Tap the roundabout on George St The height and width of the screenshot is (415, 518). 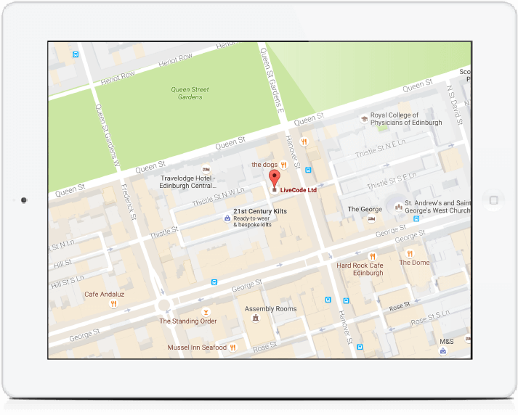click(x=164, y=303)
